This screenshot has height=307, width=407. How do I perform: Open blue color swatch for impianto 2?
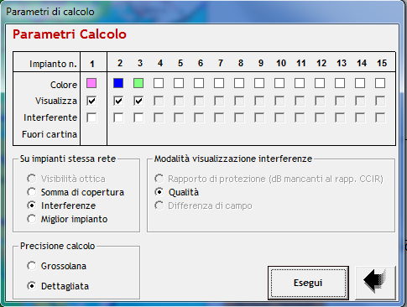pos(118,83)
